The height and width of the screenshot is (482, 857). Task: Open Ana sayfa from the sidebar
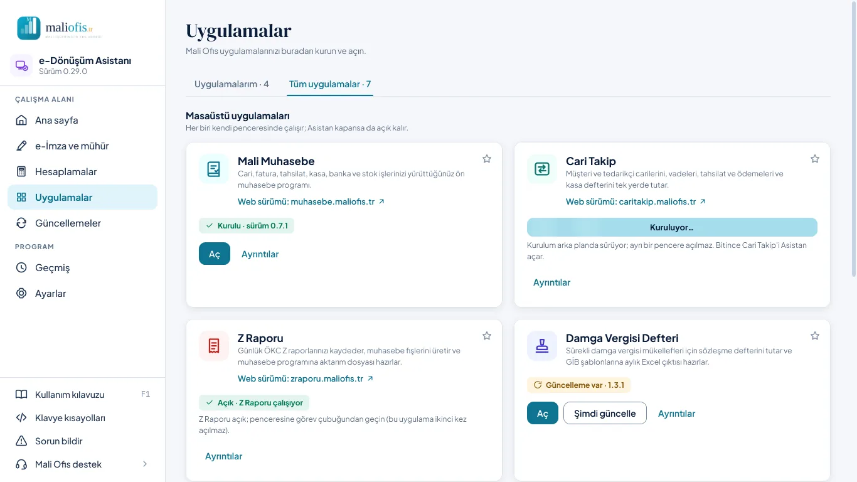[x=82, y=120]
